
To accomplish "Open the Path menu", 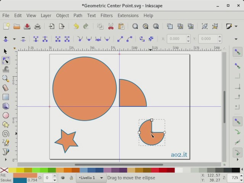I will (78, 16).
